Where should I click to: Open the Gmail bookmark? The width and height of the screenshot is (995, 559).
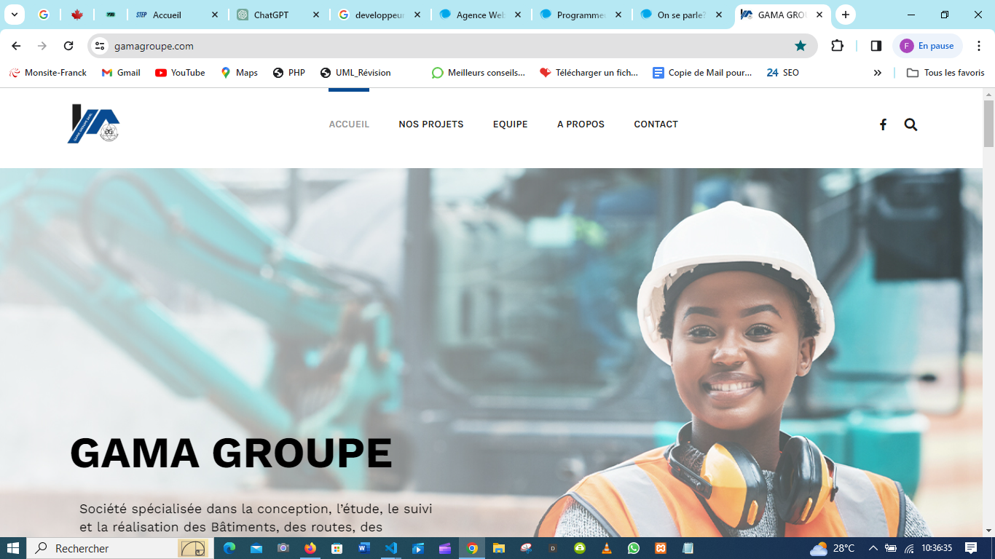pyautogui.click(x=121, y=73)
